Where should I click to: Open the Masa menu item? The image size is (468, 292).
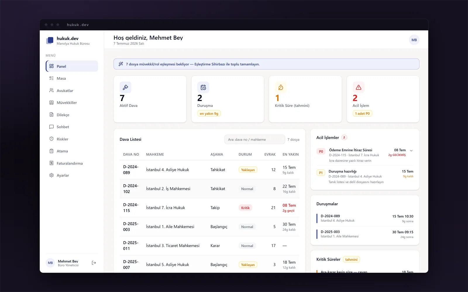[x=72, y=78]
